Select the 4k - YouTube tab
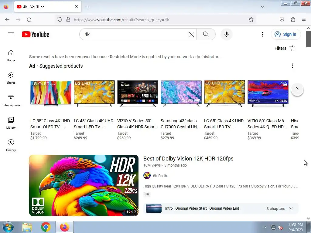Viewport: 311px width, 233px height. point(48,7)
